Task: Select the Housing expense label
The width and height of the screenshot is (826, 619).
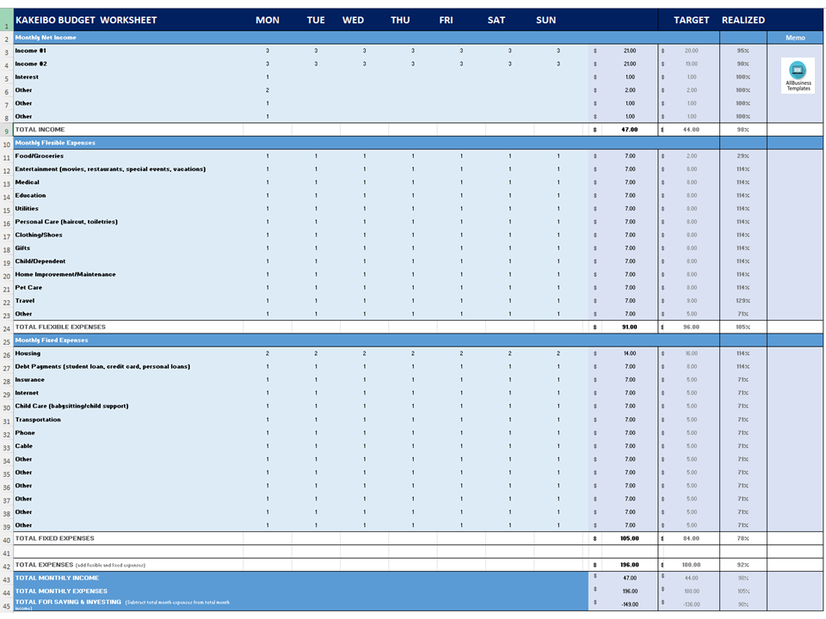Action: point(28,353)
